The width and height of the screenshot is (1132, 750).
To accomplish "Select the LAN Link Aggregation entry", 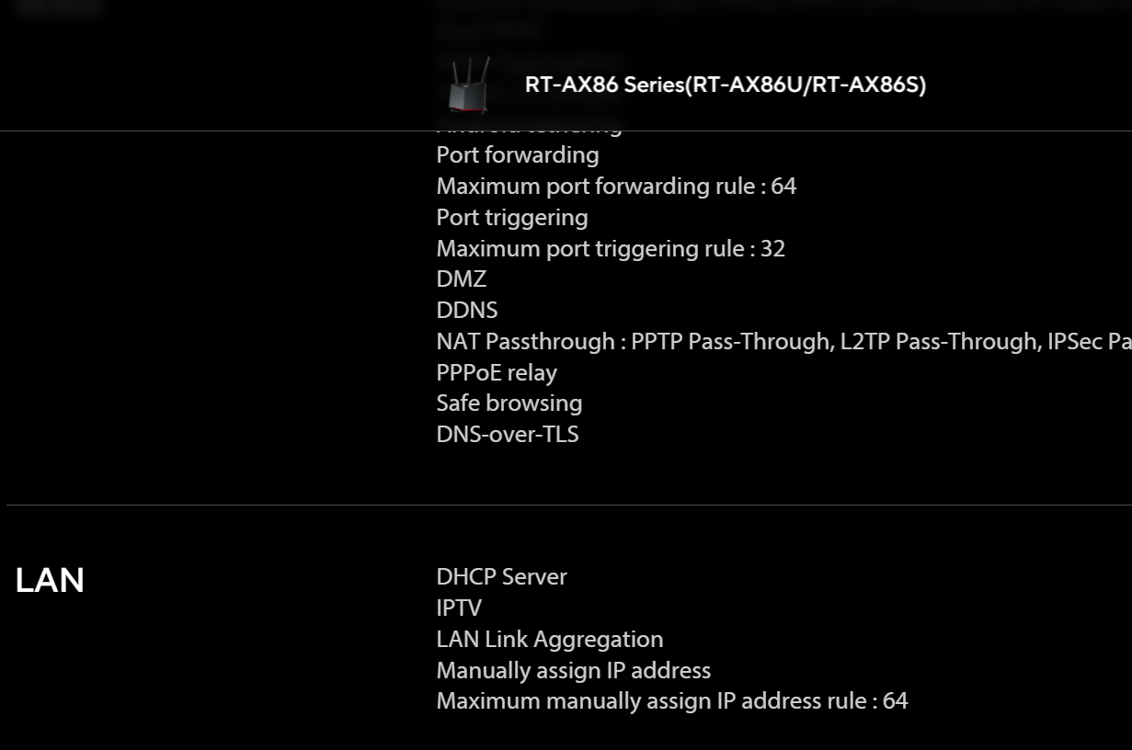I will [550, 639].
